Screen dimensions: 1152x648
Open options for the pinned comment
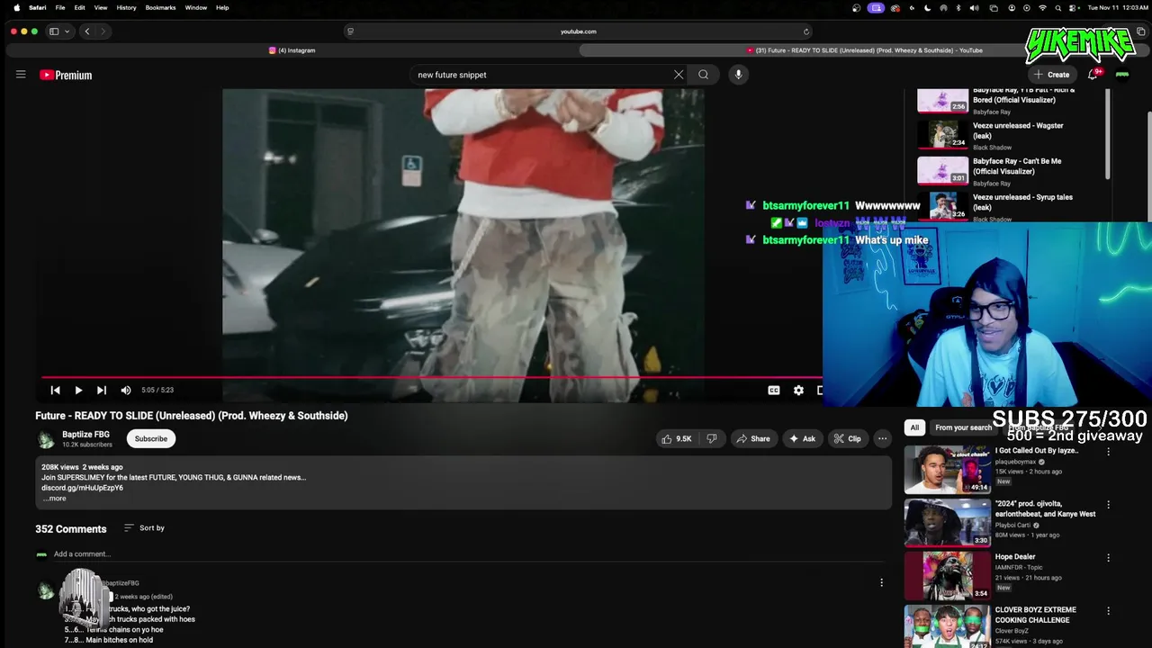[x=881, y=582]
